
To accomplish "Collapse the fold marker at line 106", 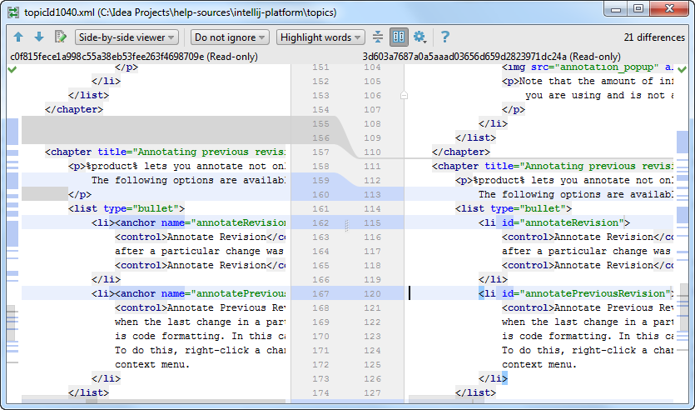I will [x=404, y=96].
